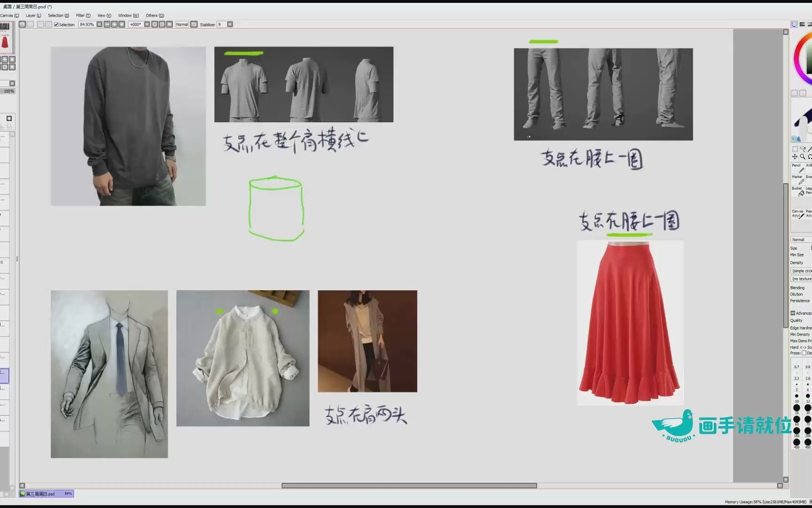Select the zoom magnifier tool
The width and height of the screenshot is (812, 508).
[x=803, y=157]
